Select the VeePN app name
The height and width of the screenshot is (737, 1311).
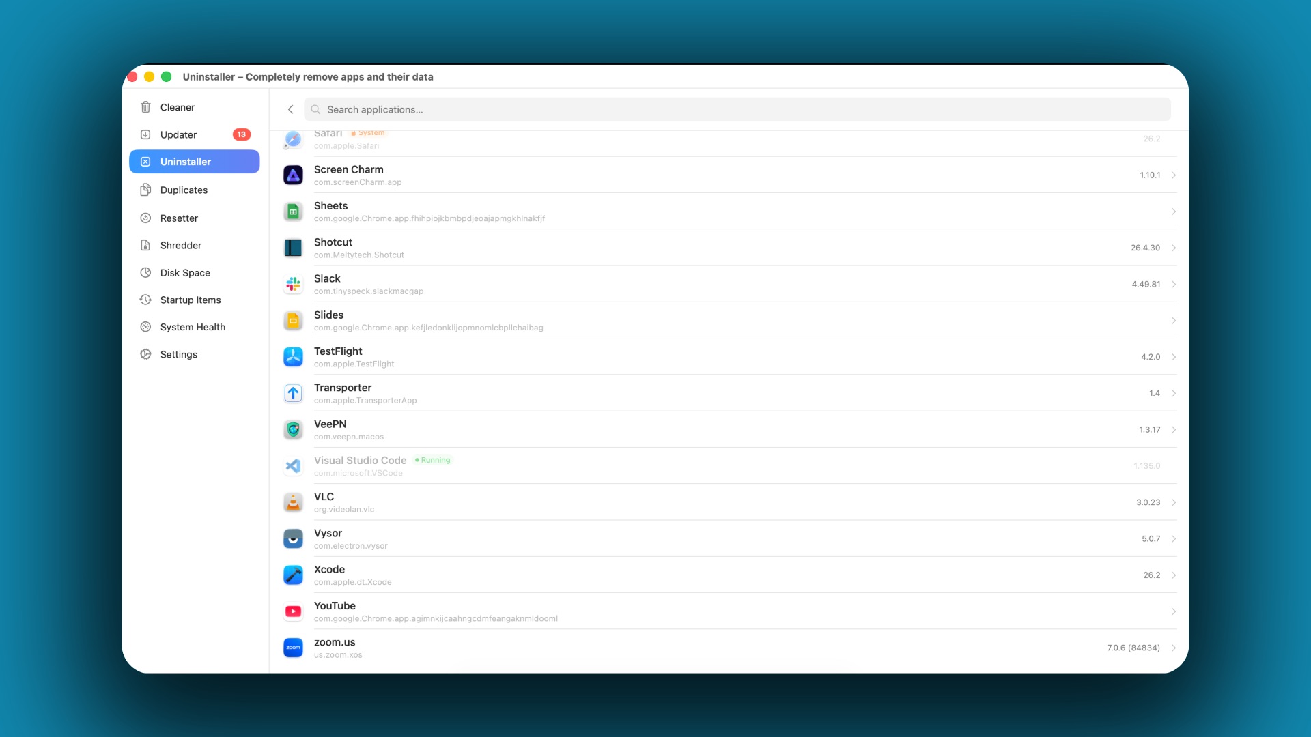330,424
